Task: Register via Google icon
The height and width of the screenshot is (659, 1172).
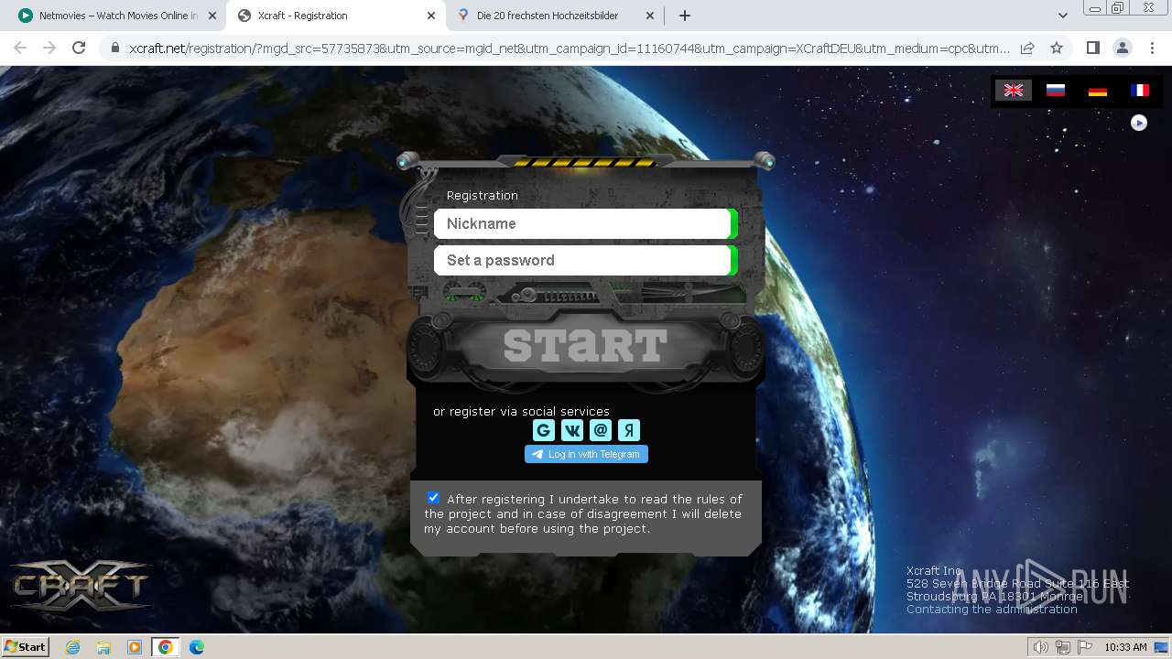Action: click(544, 430)
